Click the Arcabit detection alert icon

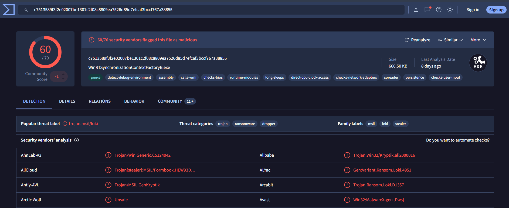pyautogui.click(x=347, y=185)
